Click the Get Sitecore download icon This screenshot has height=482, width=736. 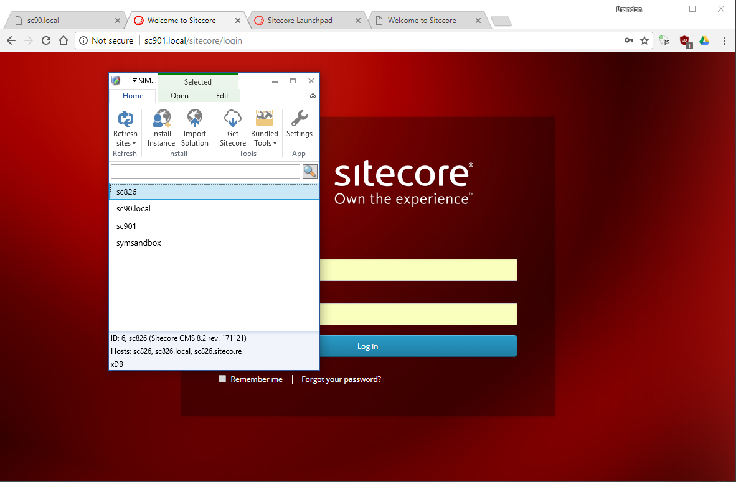(x=233, y=119)
